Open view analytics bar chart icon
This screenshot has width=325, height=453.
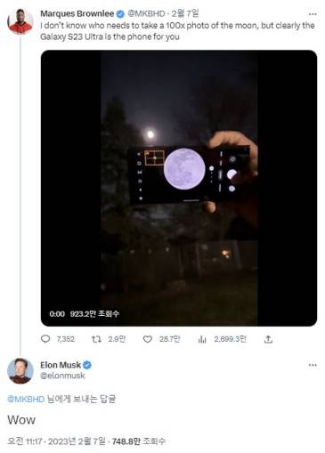pyautogui.click(x=202, y=339)
